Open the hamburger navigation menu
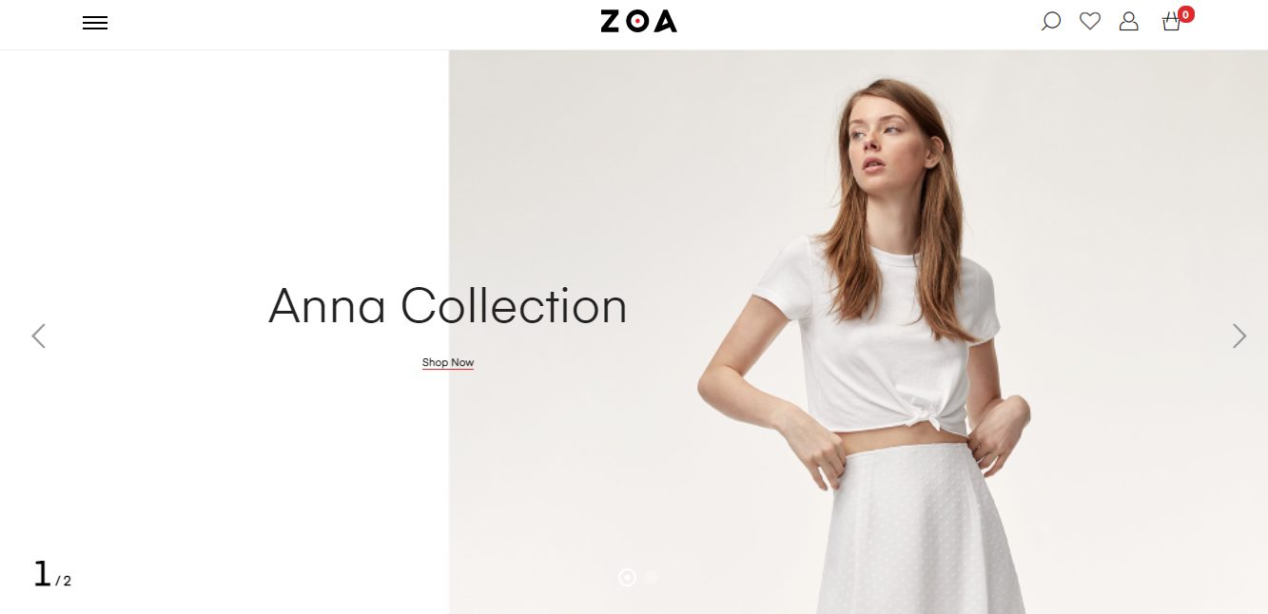 coord(95,23)
